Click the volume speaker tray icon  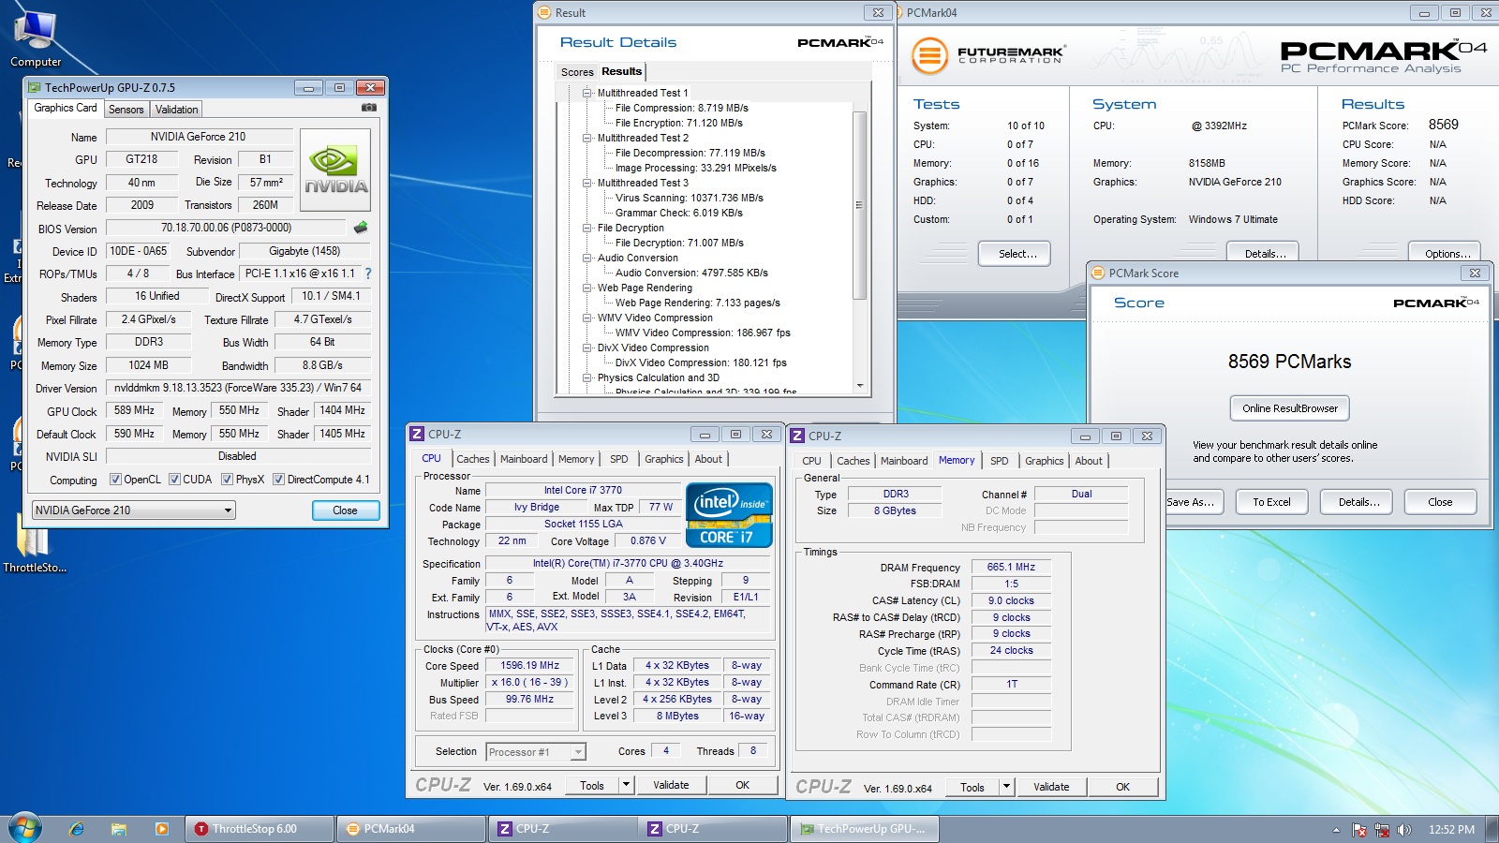tap(1403, 830)
